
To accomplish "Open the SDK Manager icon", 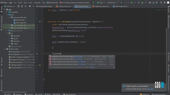I will pos(157,3).
